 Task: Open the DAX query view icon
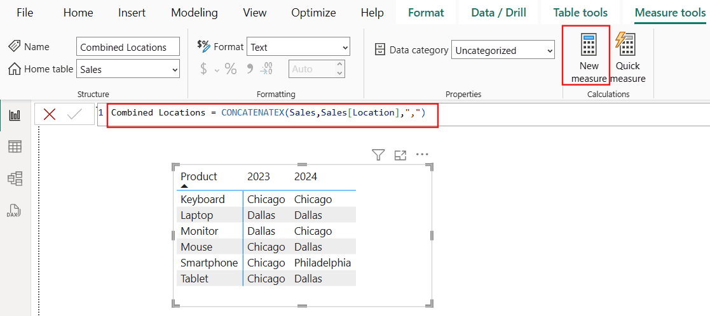click(15, 211)
